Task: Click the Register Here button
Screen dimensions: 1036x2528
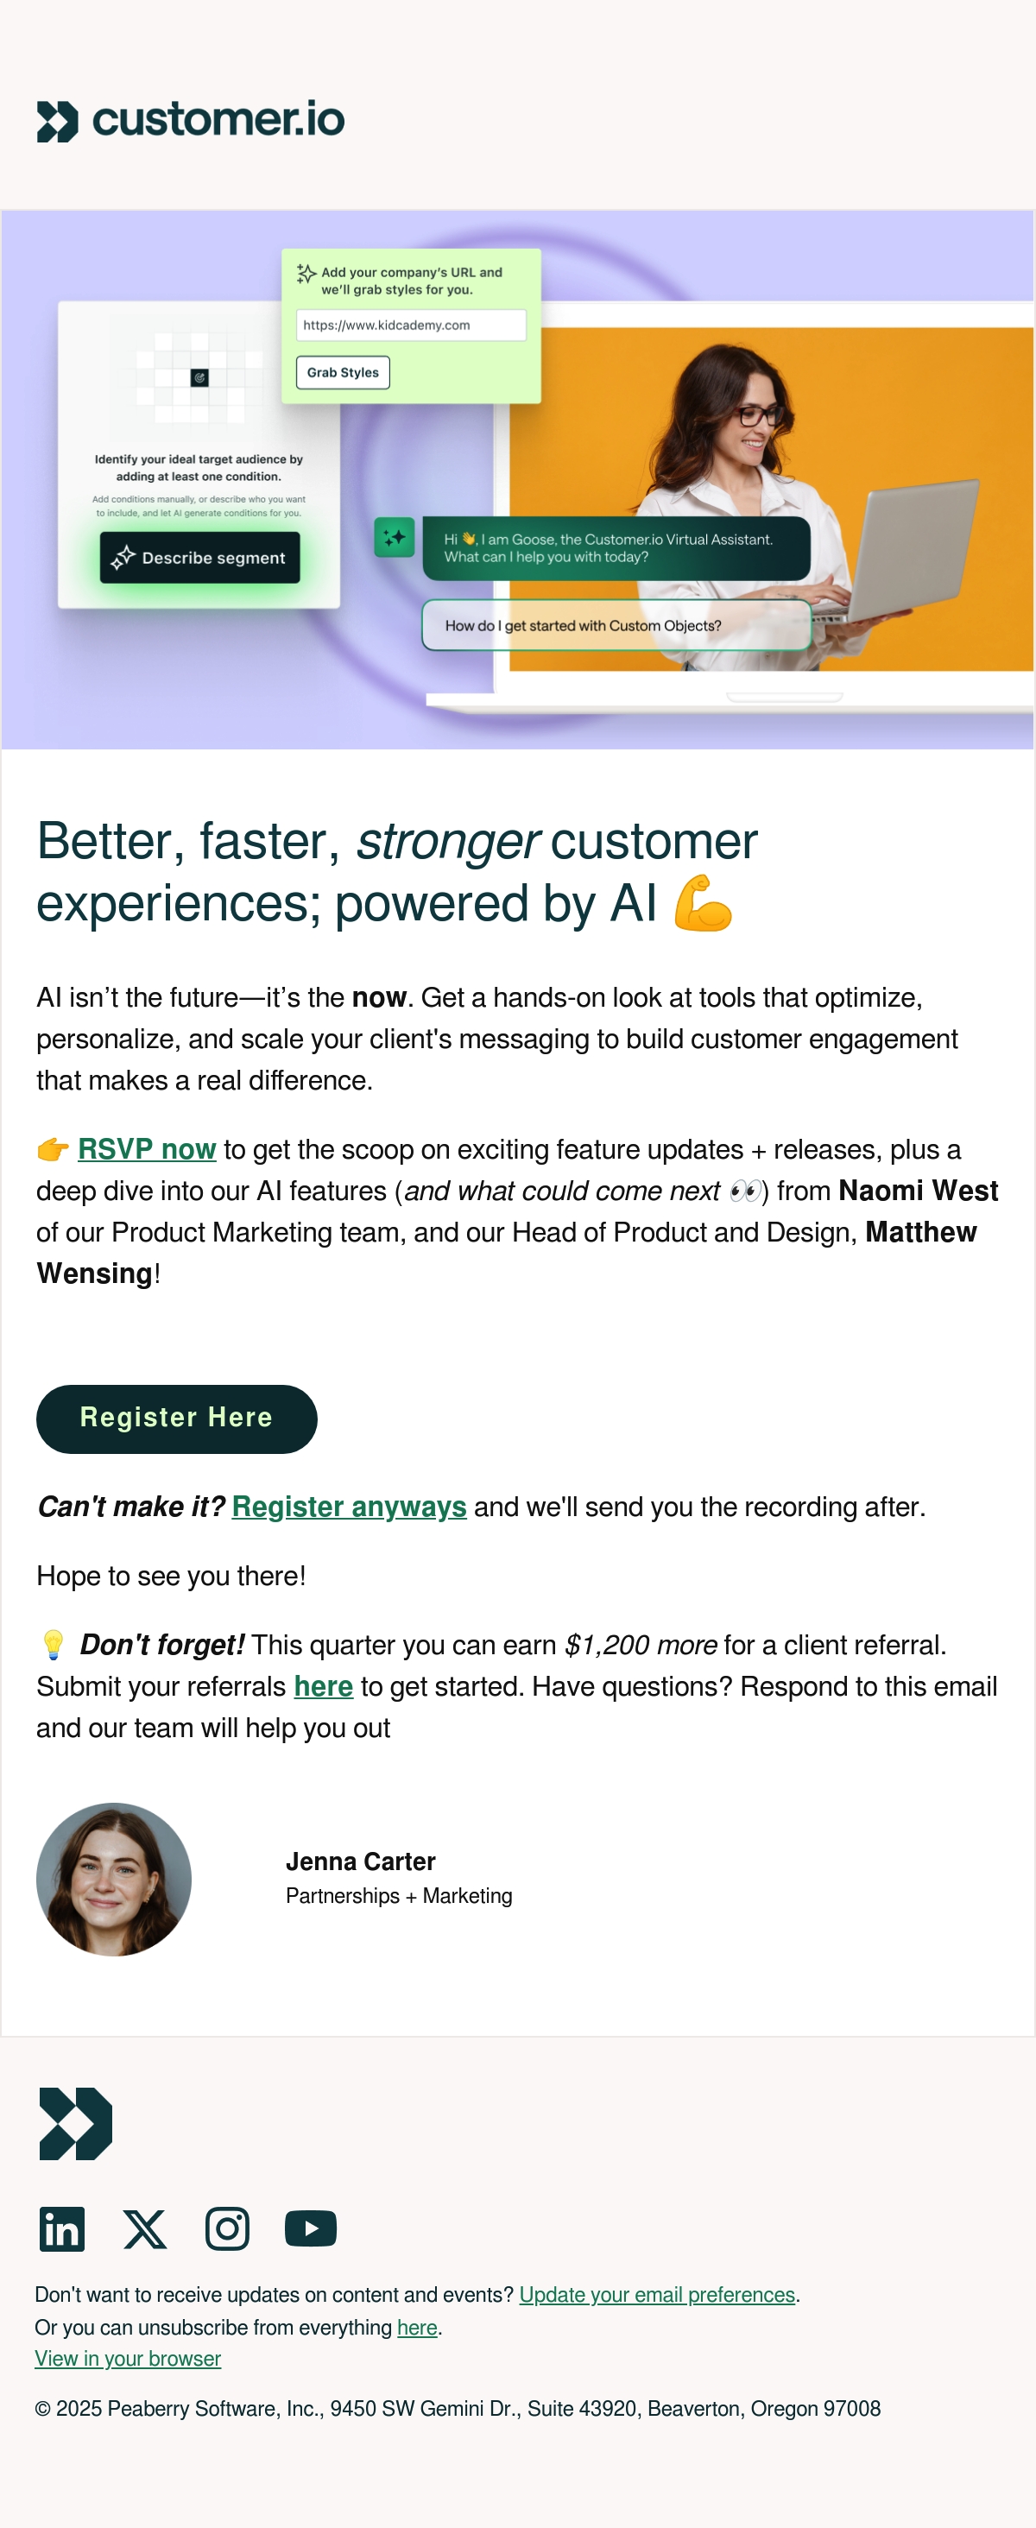Action: (177, 1418)
